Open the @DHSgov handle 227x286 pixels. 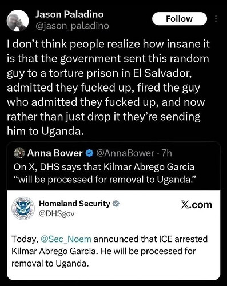(x=57, y=214)
